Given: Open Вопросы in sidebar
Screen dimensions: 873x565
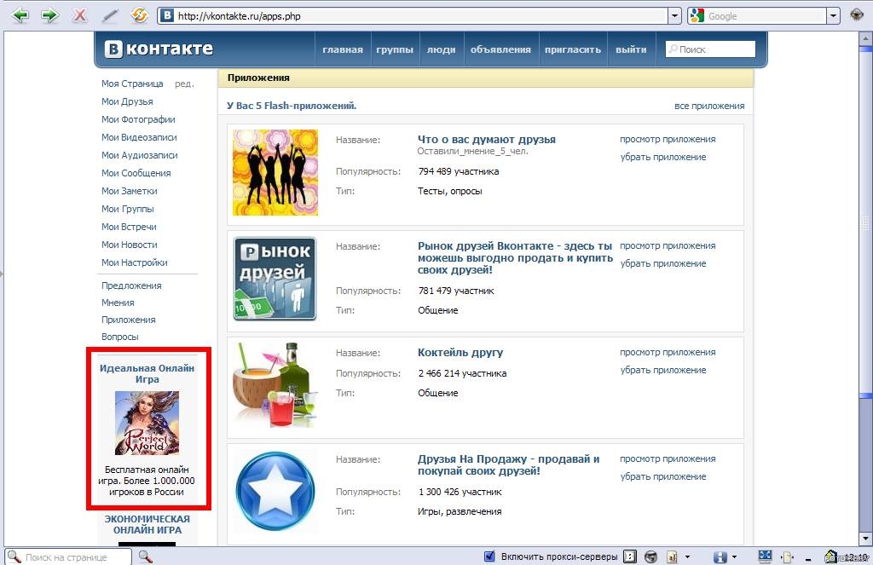Looking at the screenshot, I should click(x=119, y=337).
